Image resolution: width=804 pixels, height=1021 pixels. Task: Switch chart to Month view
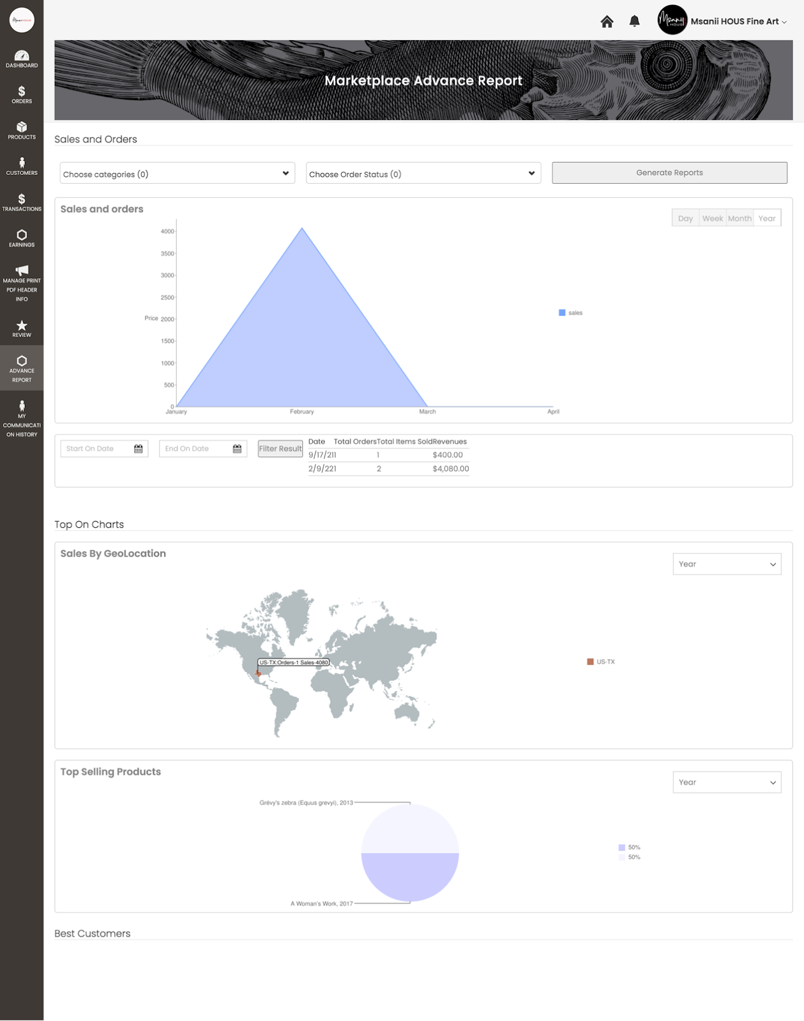[x=740, y=218]
